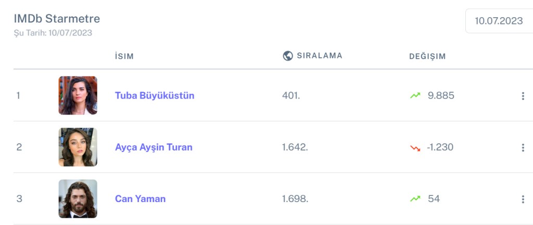Click the ranking value 1.698.
The width and height of the screenshot is (533, 225).
click(295, 199)
